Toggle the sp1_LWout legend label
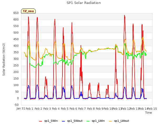The height and width of the screenshot is (126, 168). (x=122, y=121)
